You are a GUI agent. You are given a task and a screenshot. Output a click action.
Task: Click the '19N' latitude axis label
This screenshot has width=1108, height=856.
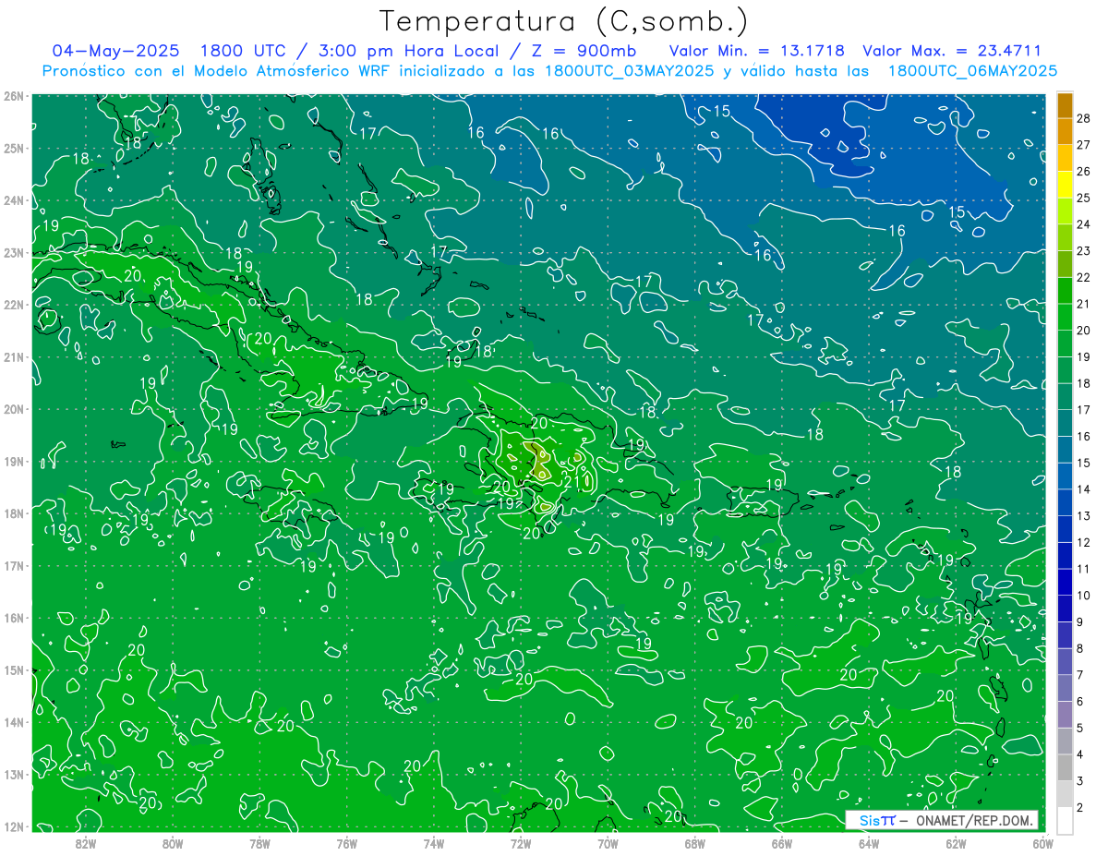point(14,461)
